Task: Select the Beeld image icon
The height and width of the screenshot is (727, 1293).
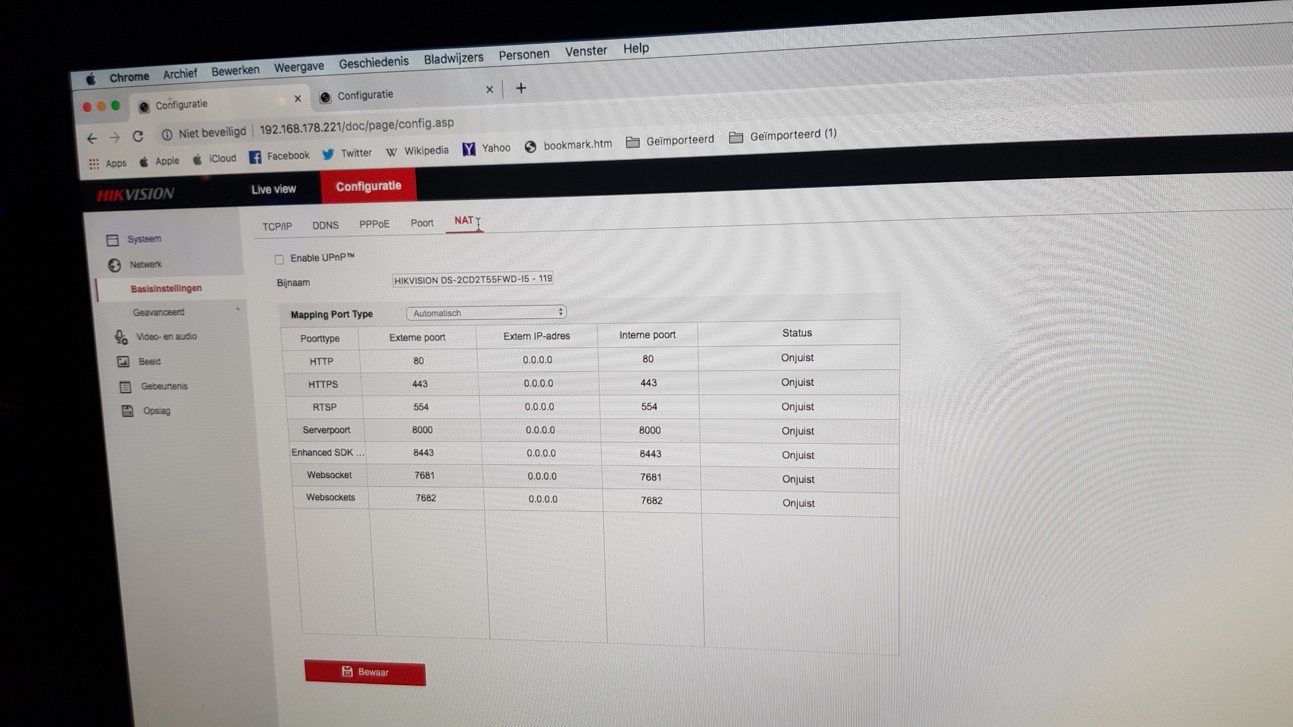Action: coord(123,361)
